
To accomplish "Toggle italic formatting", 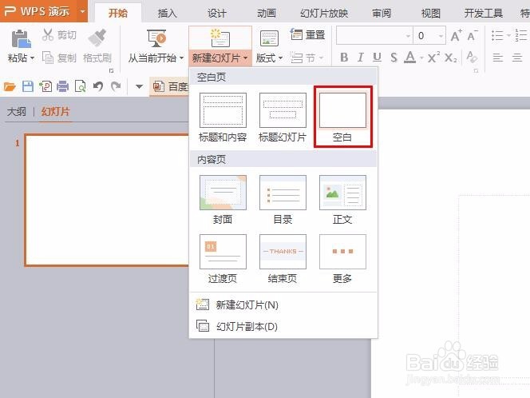I will (x=361, y=58).
